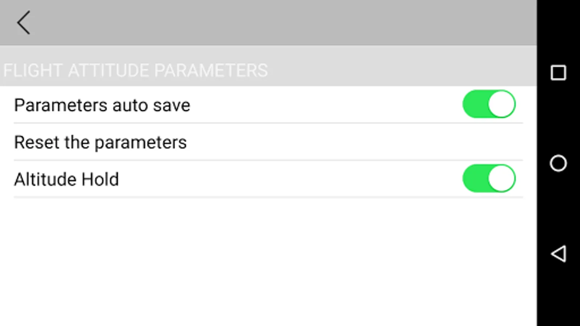Disable the Parameters auto save switch
The height and width of the screenshot is (326, 580).
(489, 104)
